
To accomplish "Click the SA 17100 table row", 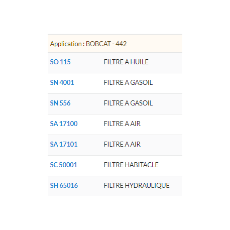I will coord(115,125).
